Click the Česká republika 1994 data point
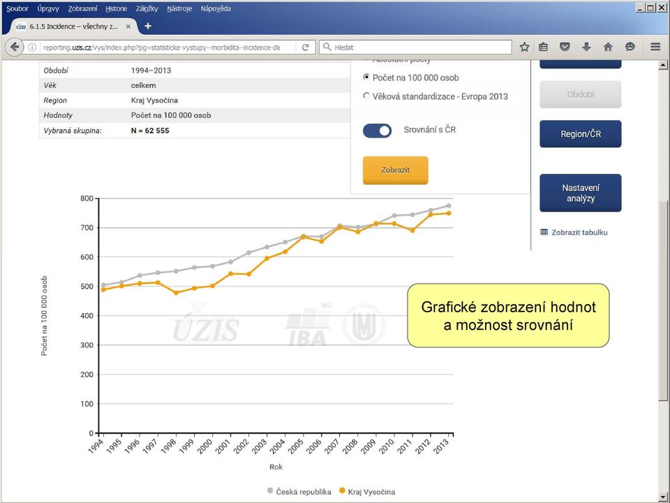Screen dimensions: 670x503 coord(103,285)
